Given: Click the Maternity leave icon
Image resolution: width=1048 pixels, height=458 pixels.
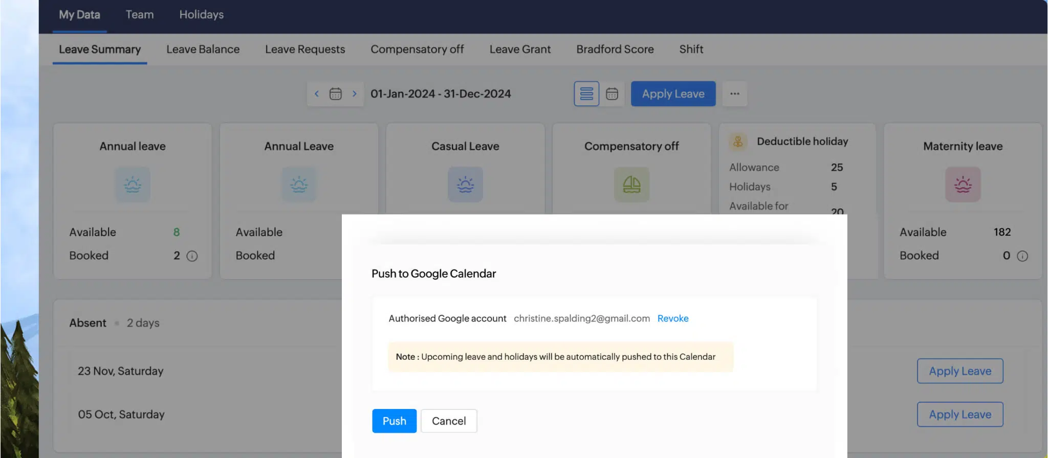Looking at the screenshot, I should 962,185.
